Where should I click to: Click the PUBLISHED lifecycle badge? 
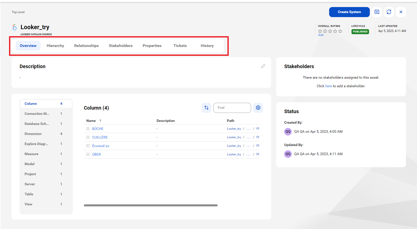(x=360, y=32)
